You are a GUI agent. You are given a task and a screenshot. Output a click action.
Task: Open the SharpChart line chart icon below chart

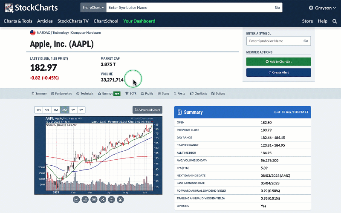(76, 199)
